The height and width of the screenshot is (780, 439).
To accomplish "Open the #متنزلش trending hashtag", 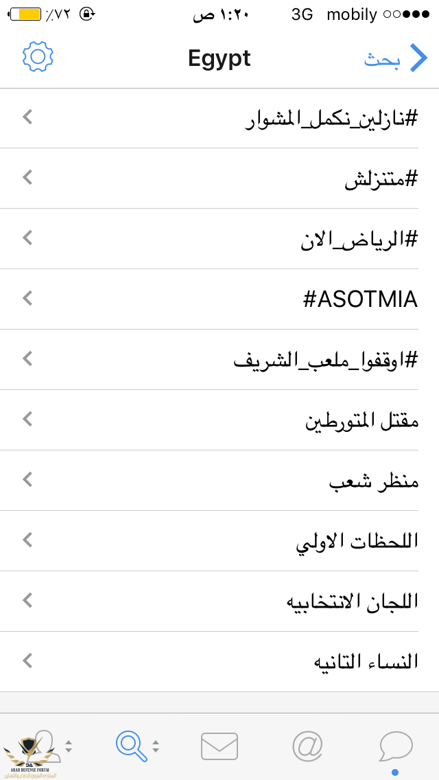I will (x=219, y=178).
